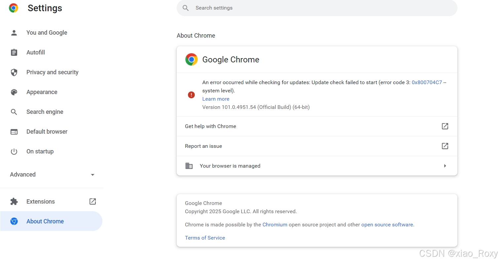Select About Chrome in the sidebar
The width and height of the screenshot is (499, 262).
(x=51, y=221)
